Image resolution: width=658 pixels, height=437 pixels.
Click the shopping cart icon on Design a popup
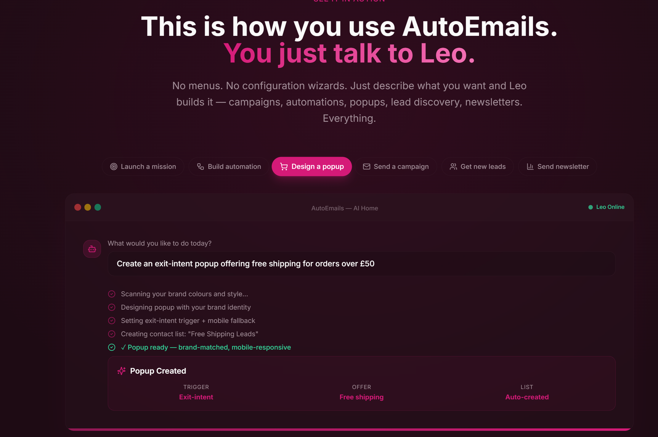[284, 167]
